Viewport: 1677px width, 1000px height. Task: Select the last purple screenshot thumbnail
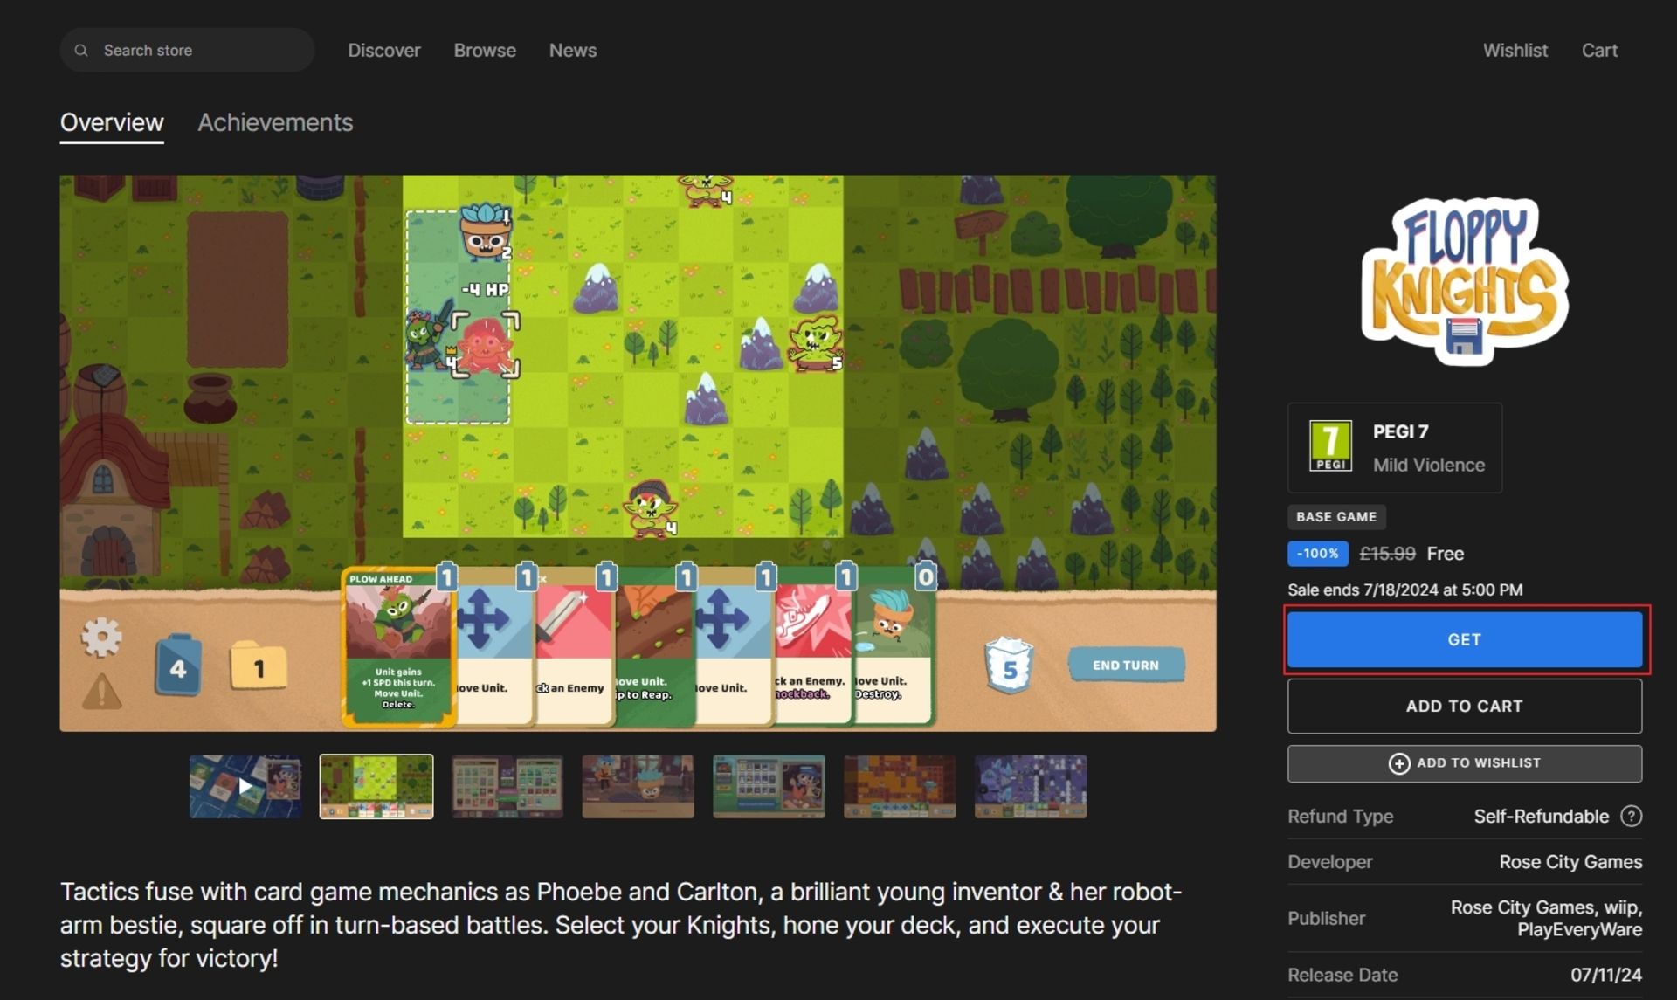pos(1031,786)
